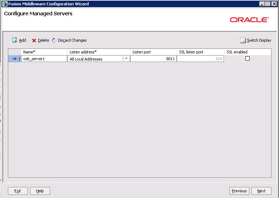Click the Listen port column header
Viewport: 279px width, 198px height.
(x=153, y=52)
